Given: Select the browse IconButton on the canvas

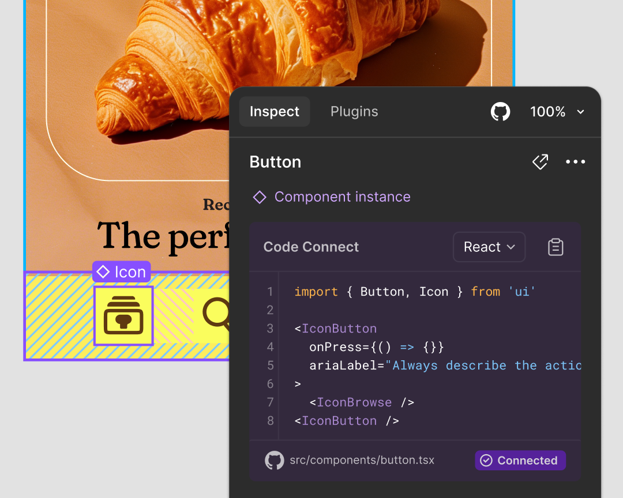Looking at the screenshot, I should [x=123, y=316].
